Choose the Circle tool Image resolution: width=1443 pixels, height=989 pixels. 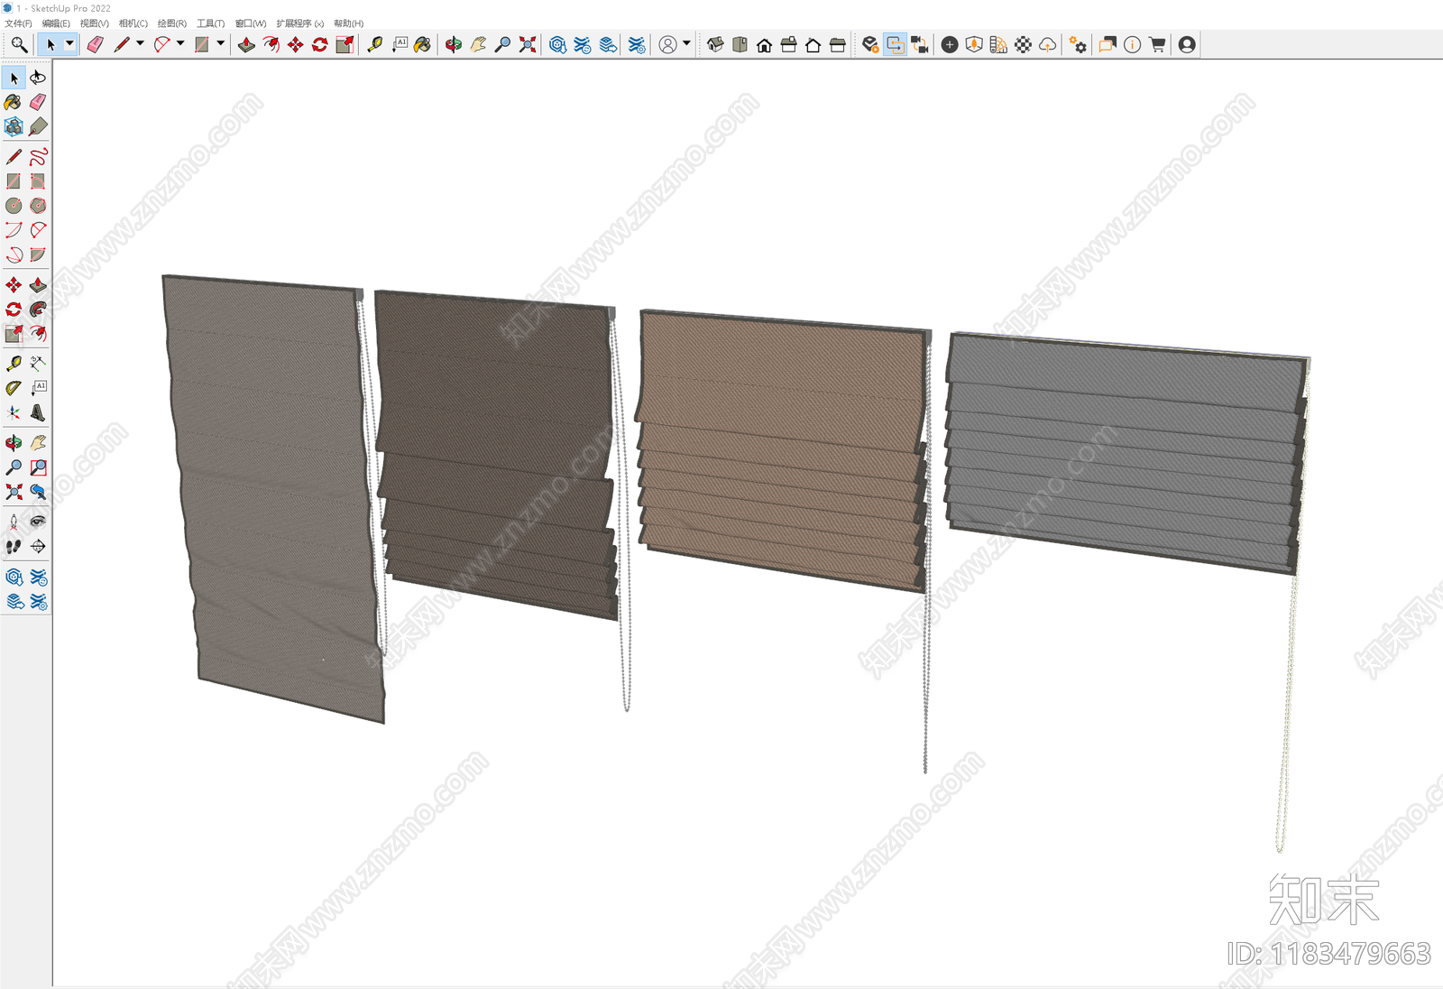click(14, 206)
